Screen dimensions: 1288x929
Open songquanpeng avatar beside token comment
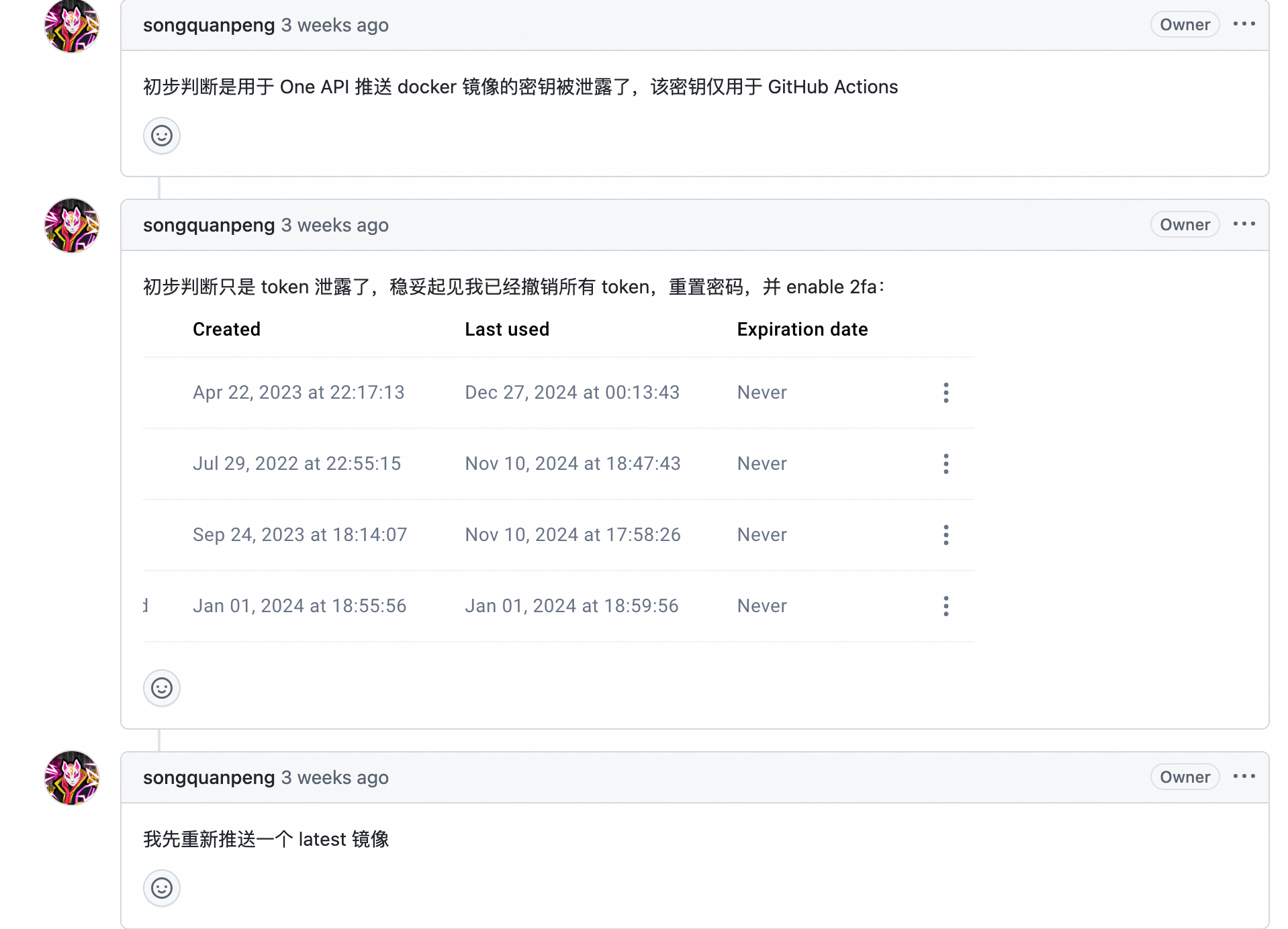[72, 226]
